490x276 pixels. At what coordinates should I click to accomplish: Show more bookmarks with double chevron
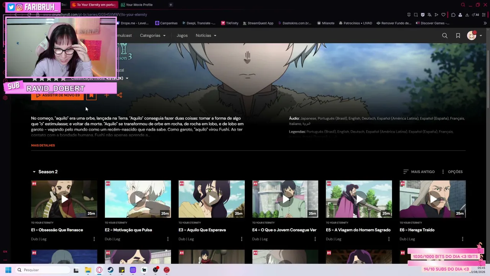click(485, 23)
